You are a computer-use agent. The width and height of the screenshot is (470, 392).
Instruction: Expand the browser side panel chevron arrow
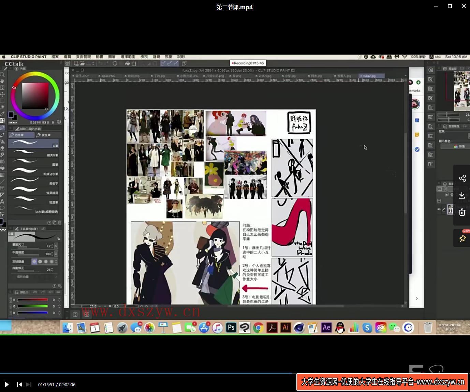(x=417, y=299)
